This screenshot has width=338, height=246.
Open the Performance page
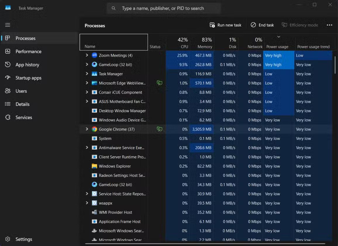[x=28, y=52]
